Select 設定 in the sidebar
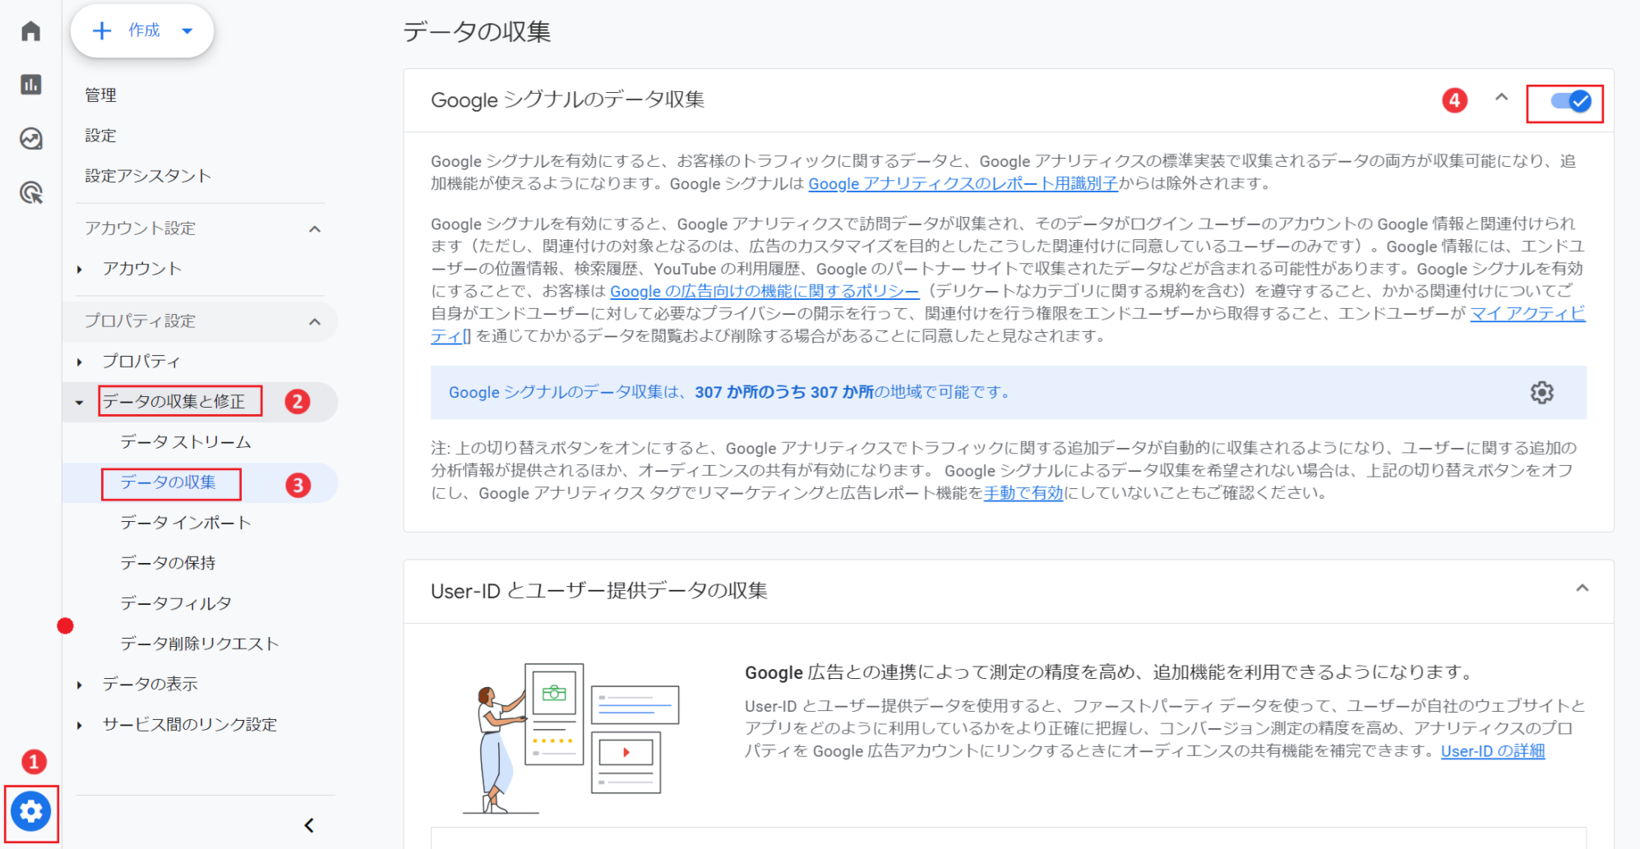The height and width of the screenshot is (849, 1640). (x=101, y=136)
